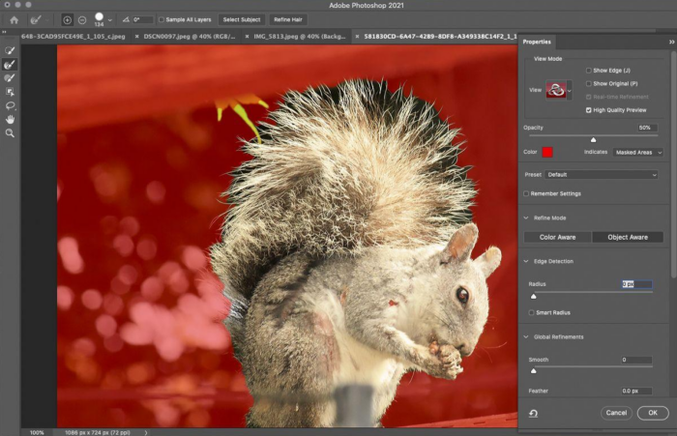677x436 pixels.
Task: Click the Radius value field
Action: (636, 284)
